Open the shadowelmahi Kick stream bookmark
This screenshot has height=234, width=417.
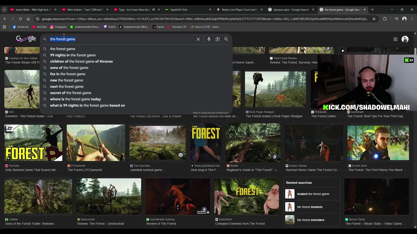click(85, 27)
